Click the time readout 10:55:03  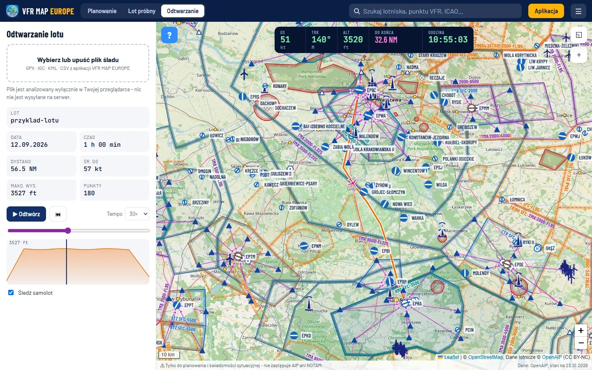point(448,40)
